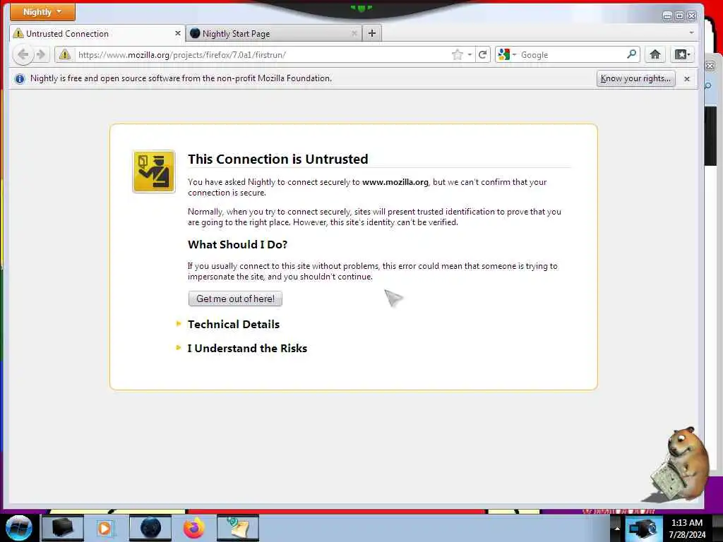Viewport: 723px width, 542px height.
Task: Bookmark this page with the star icon
Action: [x=457, y=55]
